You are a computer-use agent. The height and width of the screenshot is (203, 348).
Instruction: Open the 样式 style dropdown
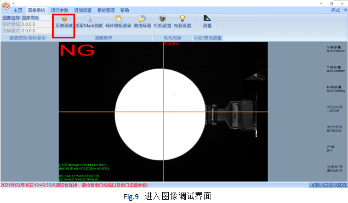336,10
